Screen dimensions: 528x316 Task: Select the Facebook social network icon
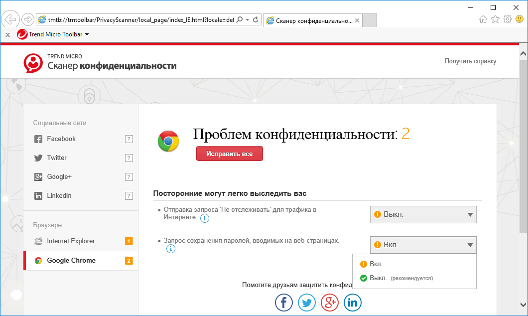(37, 139)
